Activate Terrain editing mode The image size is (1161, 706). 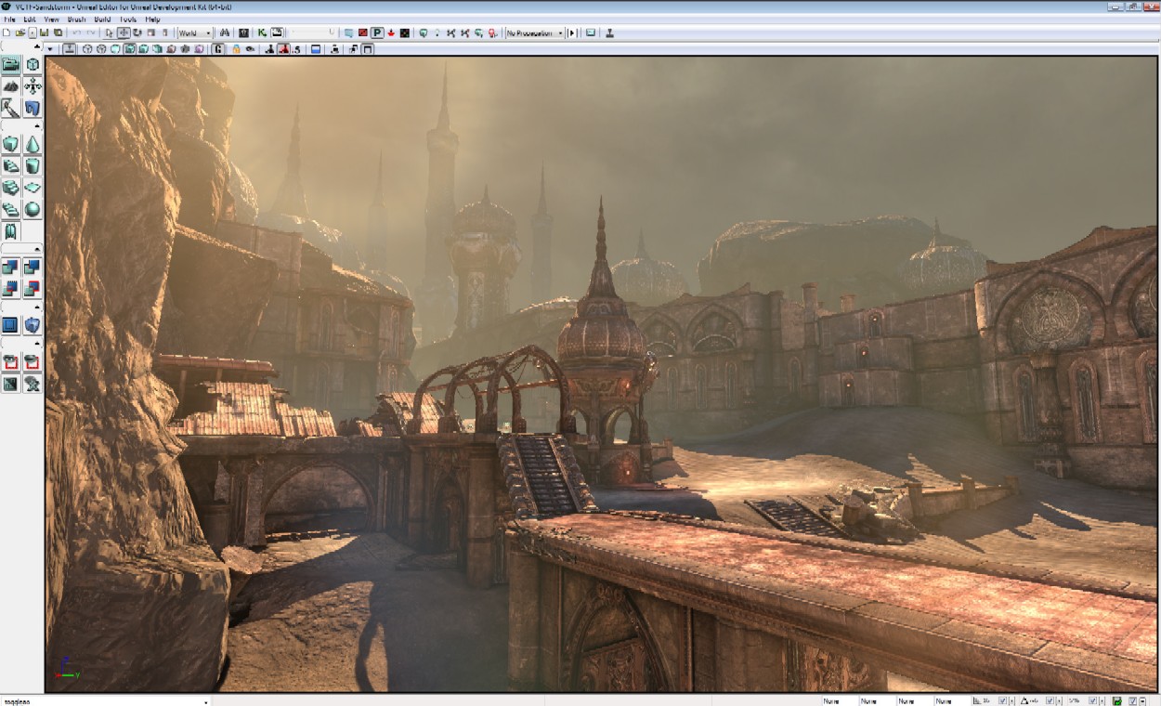click(11, 86)
